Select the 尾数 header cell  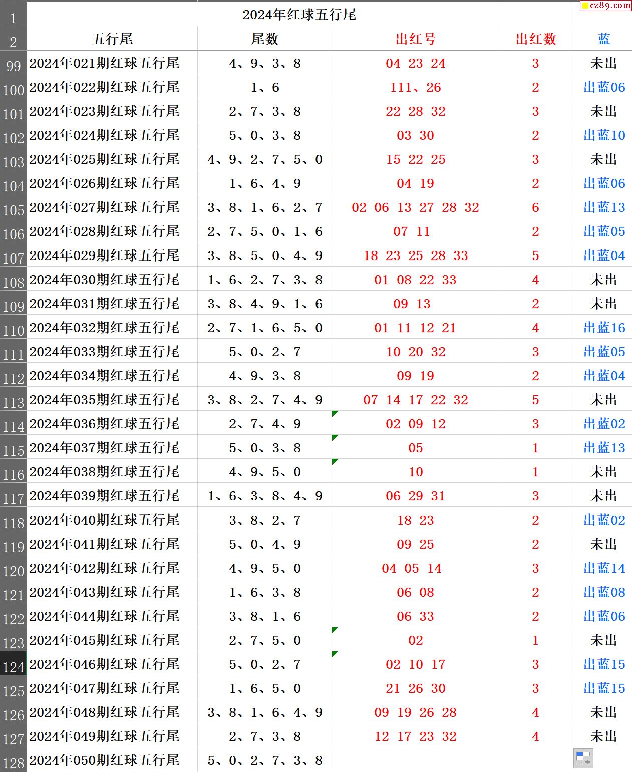point(264,39)
